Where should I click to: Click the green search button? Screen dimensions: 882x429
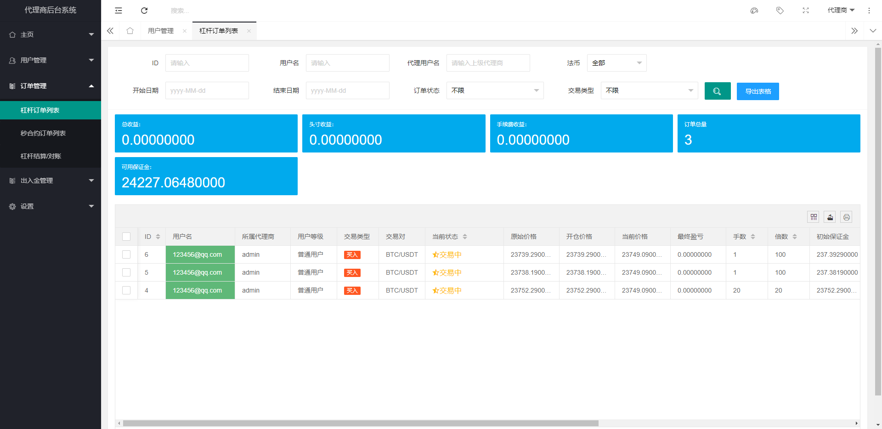coord(717,91)
